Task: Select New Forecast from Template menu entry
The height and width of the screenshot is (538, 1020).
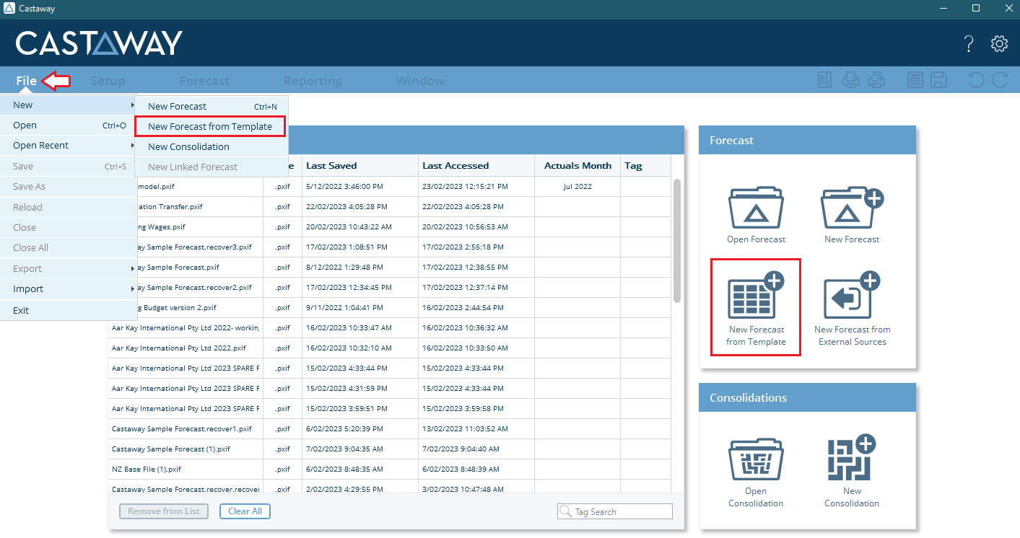Action: point(210,127)
